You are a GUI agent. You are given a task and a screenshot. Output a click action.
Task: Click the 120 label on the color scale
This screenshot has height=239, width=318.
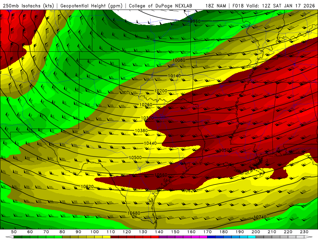click(x=127, y=232)
